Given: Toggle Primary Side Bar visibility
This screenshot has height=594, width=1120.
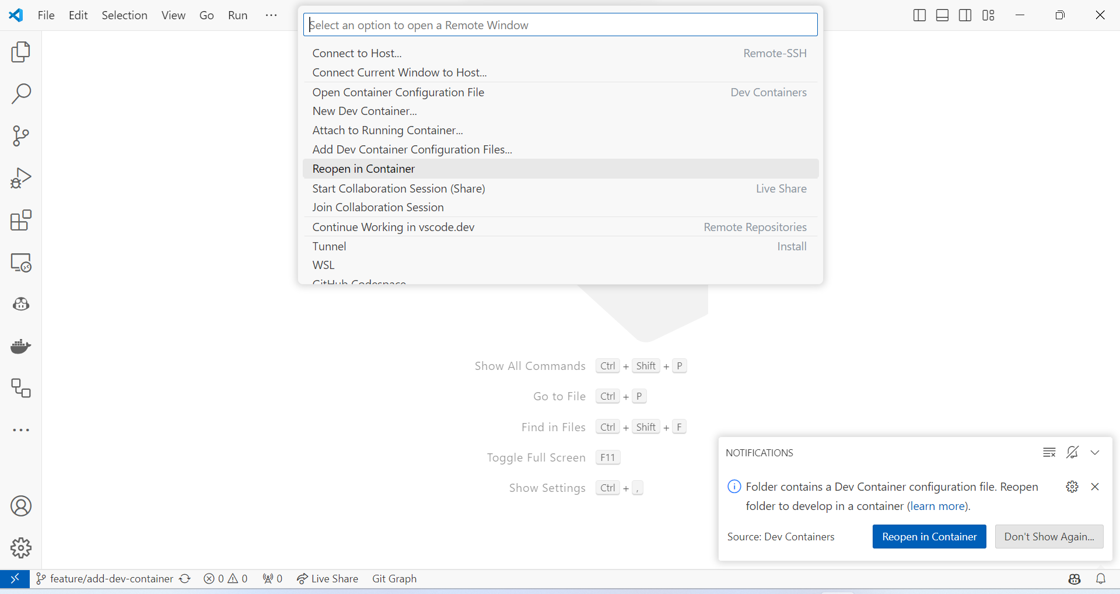Looking at the screenshot, I should 919,15.
